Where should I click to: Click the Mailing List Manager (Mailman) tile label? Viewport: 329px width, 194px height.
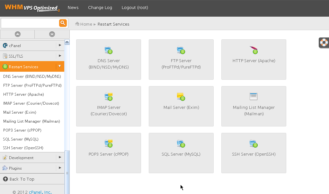pos(254,110)
